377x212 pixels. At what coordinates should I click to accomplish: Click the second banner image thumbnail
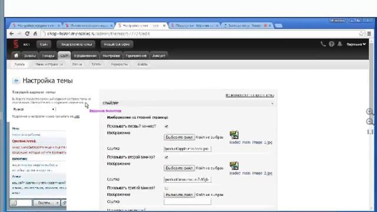pos(234,165)
